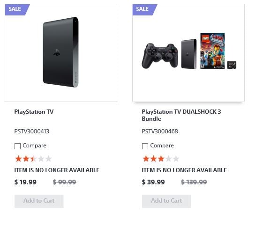Click the model number PSTV3000468
The width and height of the screenshot is (263, 226).
pos(160,131)
